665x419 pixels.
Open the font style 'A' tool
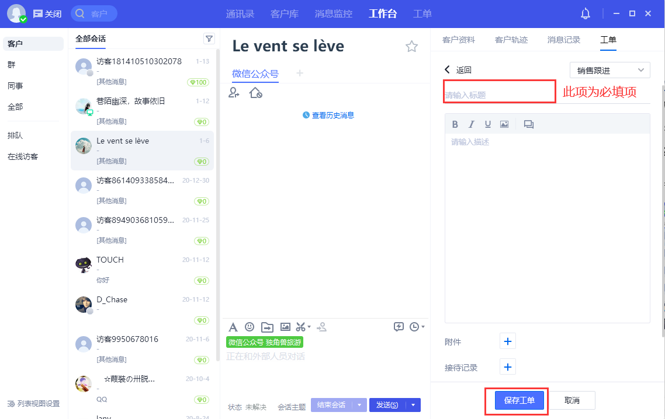click(233, 327)
